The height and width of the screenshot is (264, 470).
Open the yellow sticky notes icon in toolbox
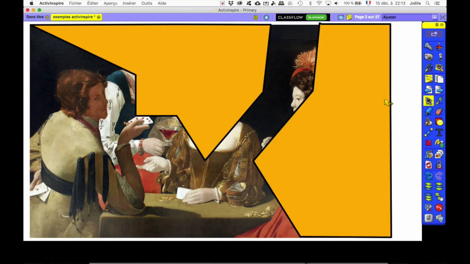tap(429, 79)
